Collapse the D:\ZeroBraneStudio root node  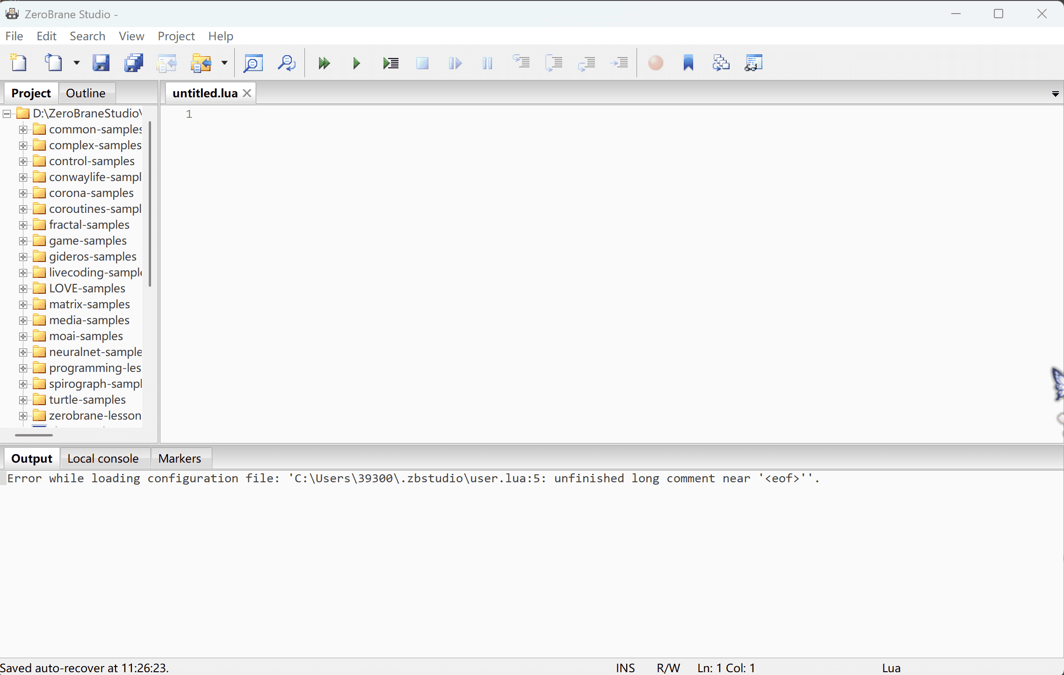coord(7,114)
